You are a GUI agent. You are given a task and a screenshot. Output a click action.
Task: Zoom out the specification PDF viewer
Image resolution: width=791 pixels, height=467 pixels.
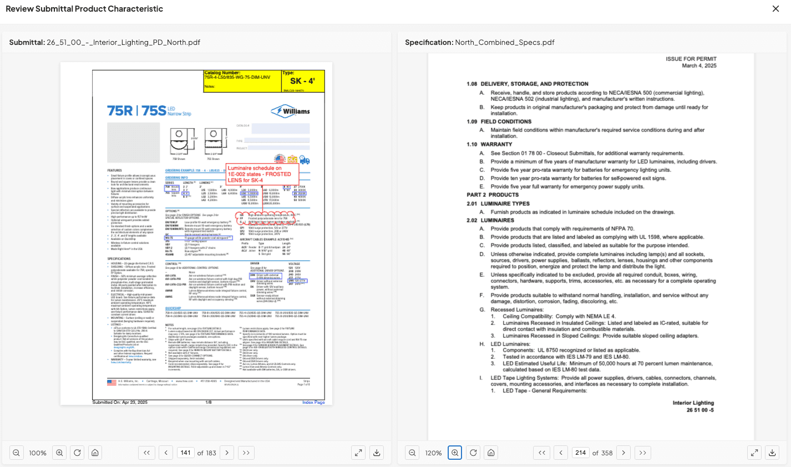(412, 453)
